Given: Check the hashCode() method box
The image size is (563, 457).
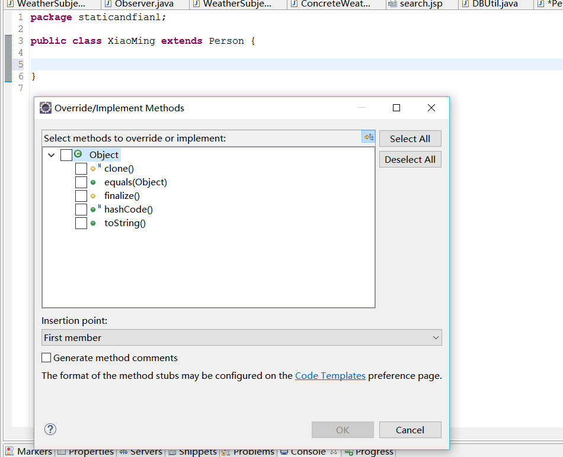Looking at the screenshot, I should coord(81,210).
